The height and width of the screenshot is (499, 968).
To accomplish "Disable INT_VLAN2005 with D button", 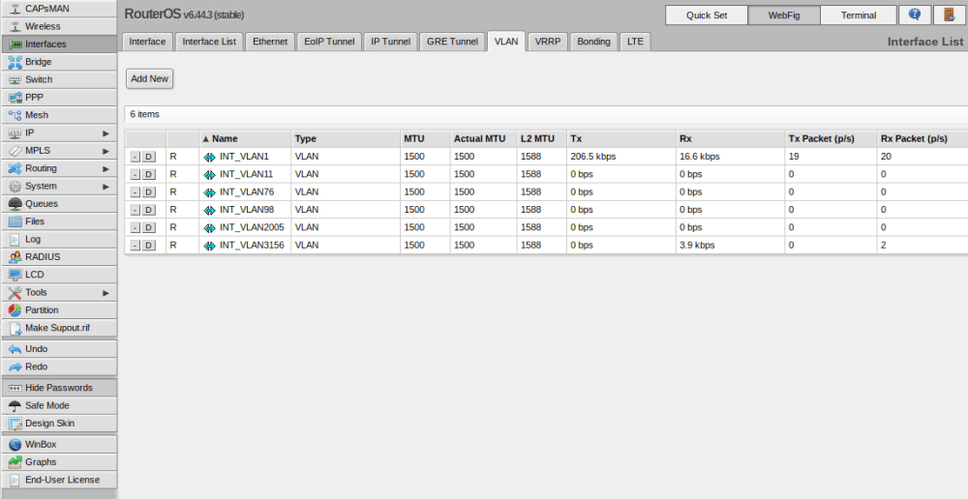I will tap(149, 227).
